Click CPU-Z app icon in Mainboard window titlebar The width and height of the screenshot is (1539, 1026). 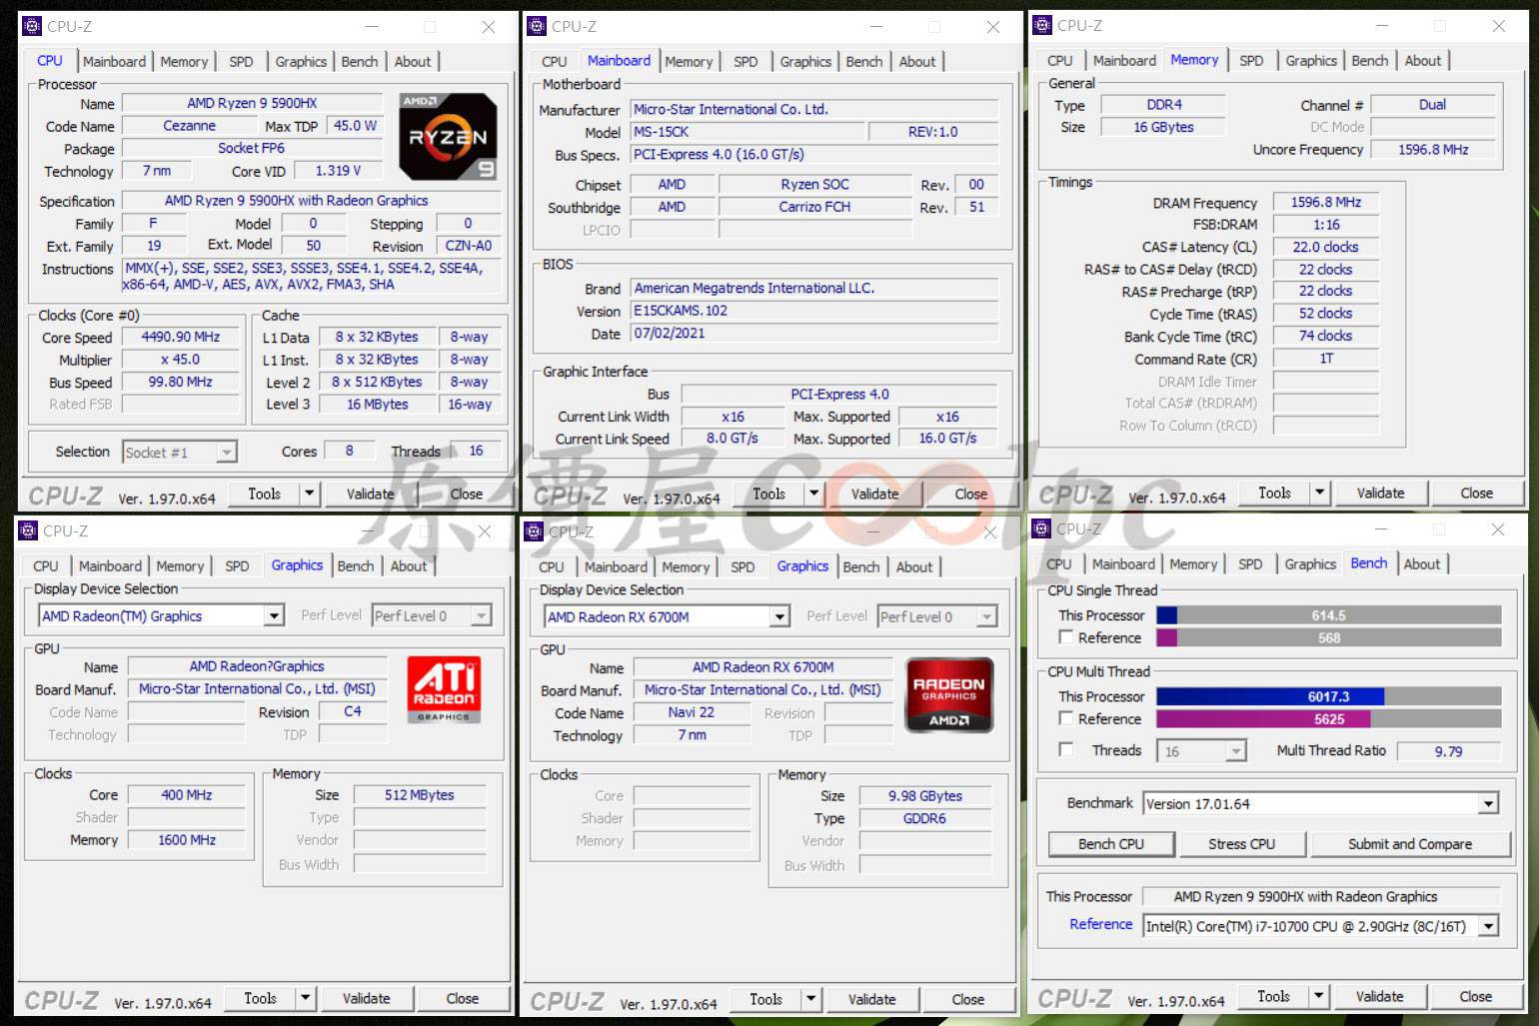(537, 26)
